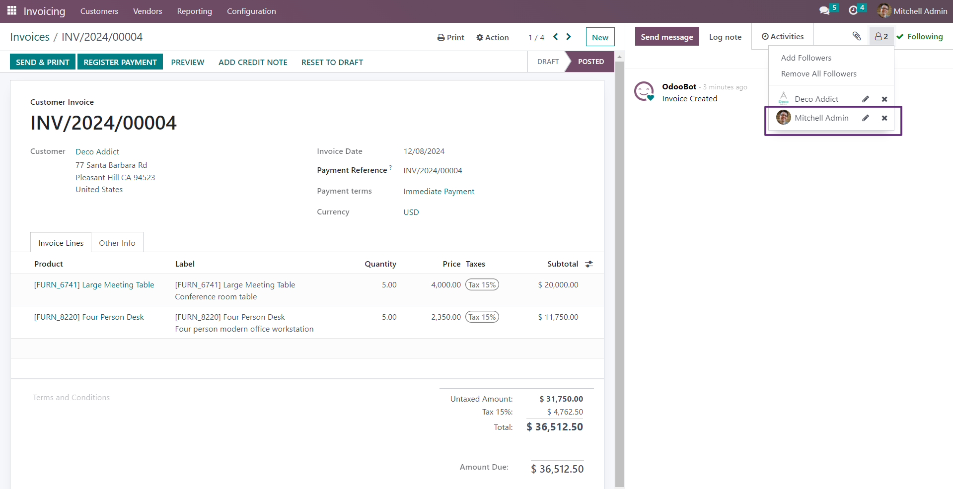The width and height of the screenshot is (953, 489).
Task: Sort by Subtotal column header
Action: (563, 264)
